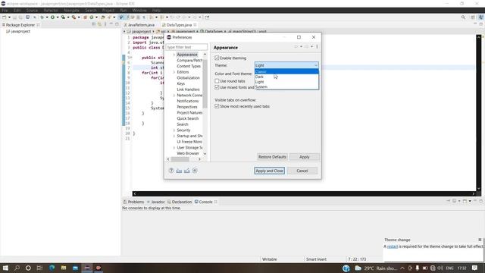
Task: Select Keys in preferences tree
Action: [x=180, y=83]
